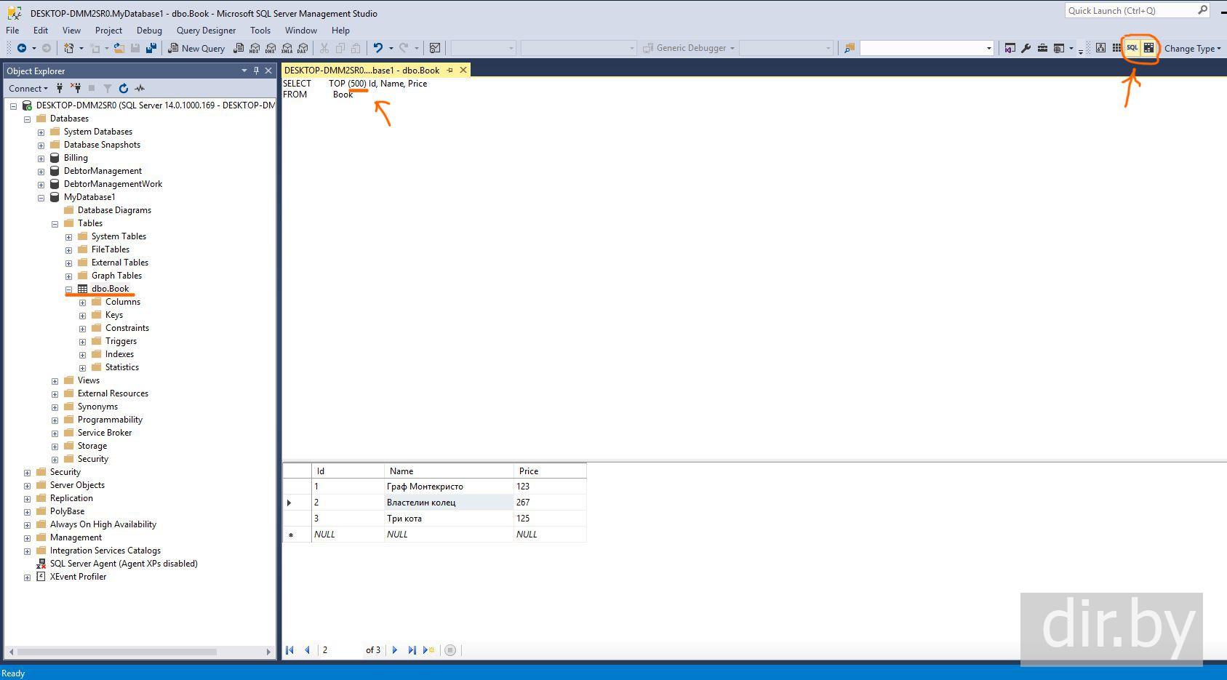Open the File menu
Screen dimensions: 1227x680
[12, 31]
